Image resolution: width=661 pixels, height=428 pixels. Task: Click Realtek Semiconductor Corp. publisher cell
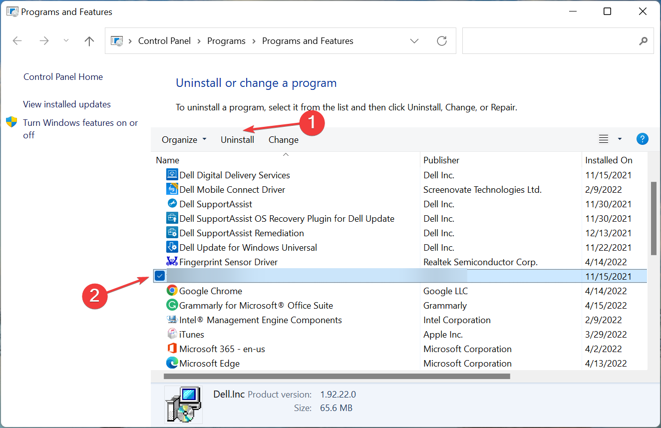tap(480, 262)
